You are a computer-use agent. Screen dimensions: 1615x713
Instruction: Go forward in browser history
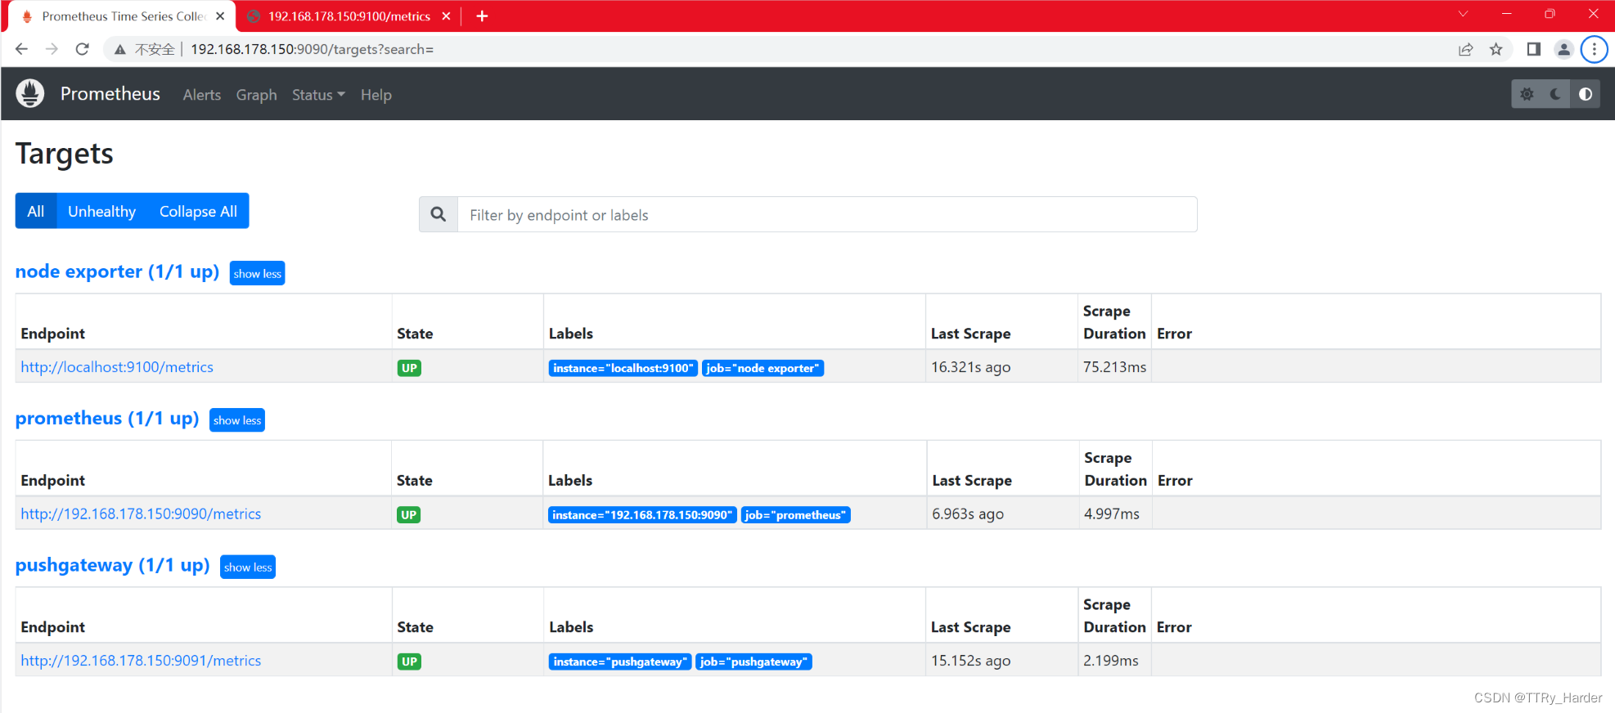pos(52,49)
